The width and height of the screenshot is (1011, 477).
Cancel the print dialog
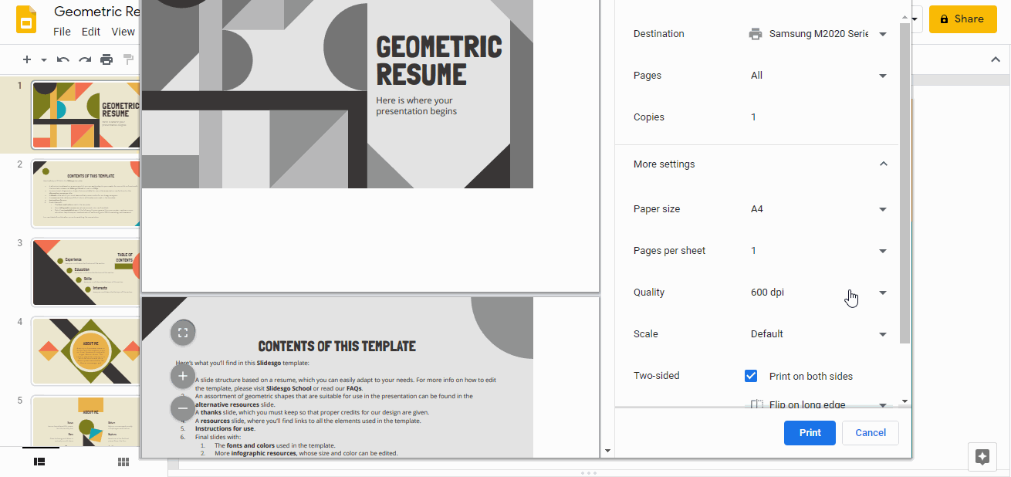click(x=871, y=433)
